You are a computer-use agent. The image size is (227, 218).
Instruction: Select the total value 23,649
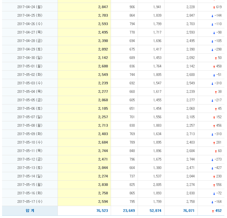point(128,210)
